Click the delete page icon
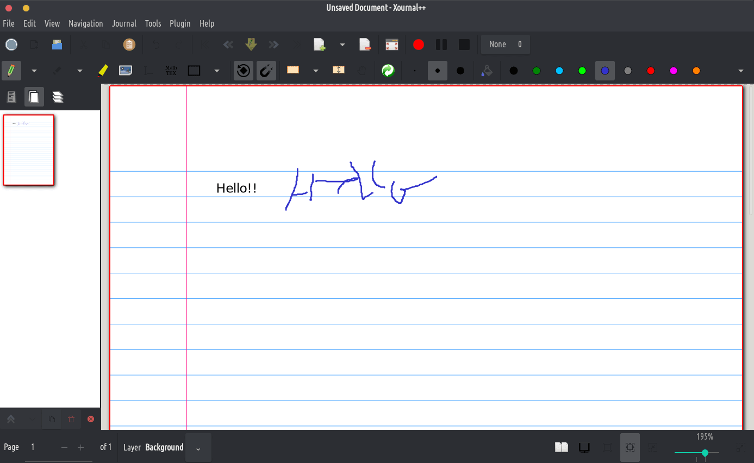 pyautogui.click(x=365, y=45)
